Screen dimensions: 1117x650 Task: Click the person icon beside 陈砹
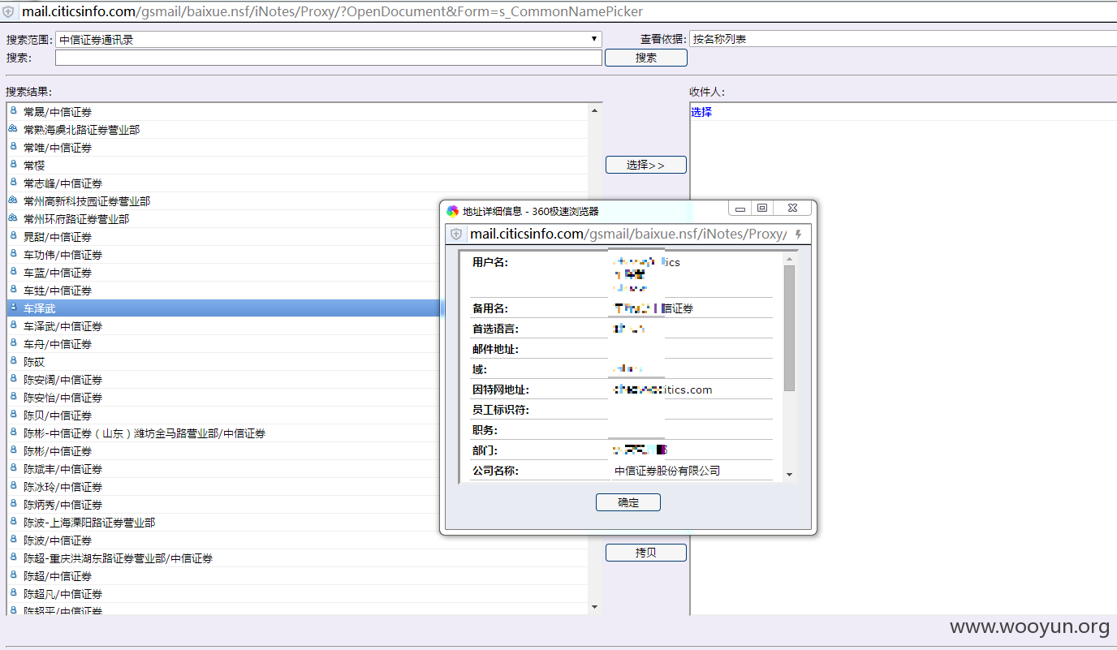pyautogui.click(x=13, y=361)
